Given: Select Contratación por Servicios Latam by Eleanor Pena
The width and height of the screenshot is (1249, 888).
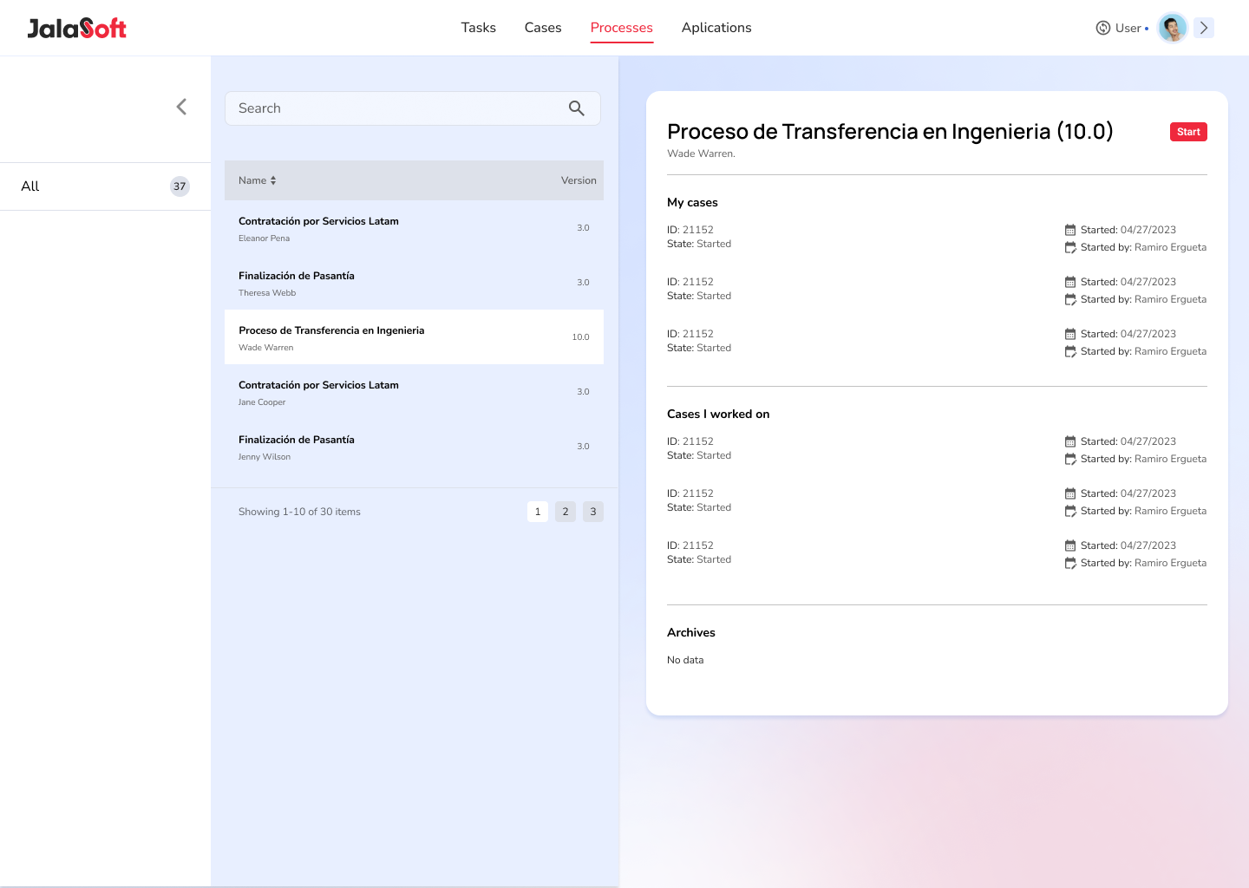Looking at the screenshot, I should tap(414, 228).
